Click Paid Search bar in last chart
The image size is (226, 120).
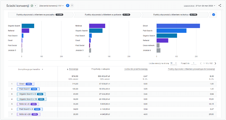pyautogui.click(x=172, y=31)
